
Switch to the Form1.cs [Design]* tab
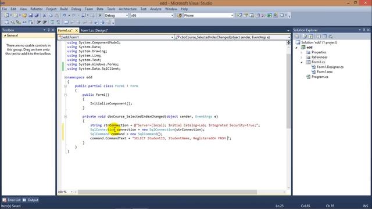[94, 31]
